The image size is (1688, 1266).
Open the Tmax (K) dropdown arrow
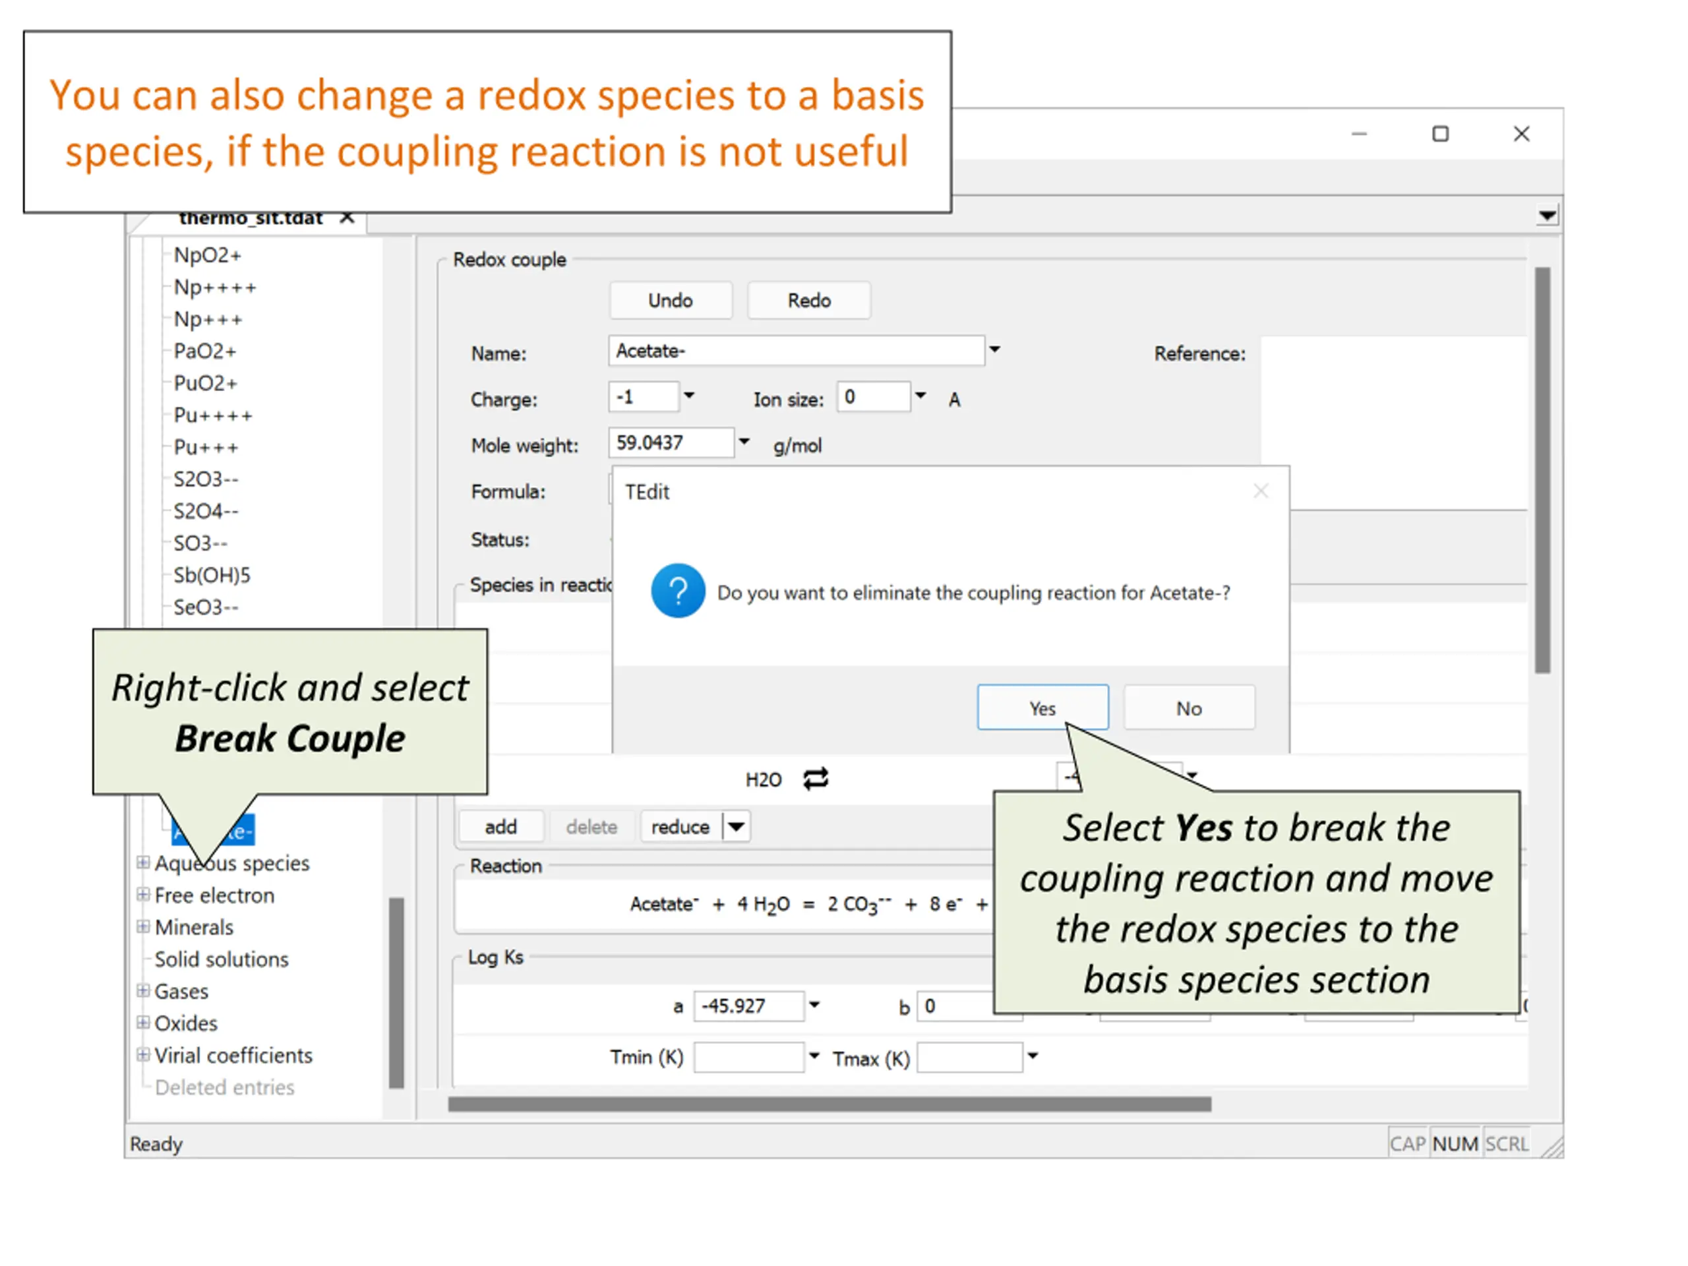[x=1033, y=1056]
